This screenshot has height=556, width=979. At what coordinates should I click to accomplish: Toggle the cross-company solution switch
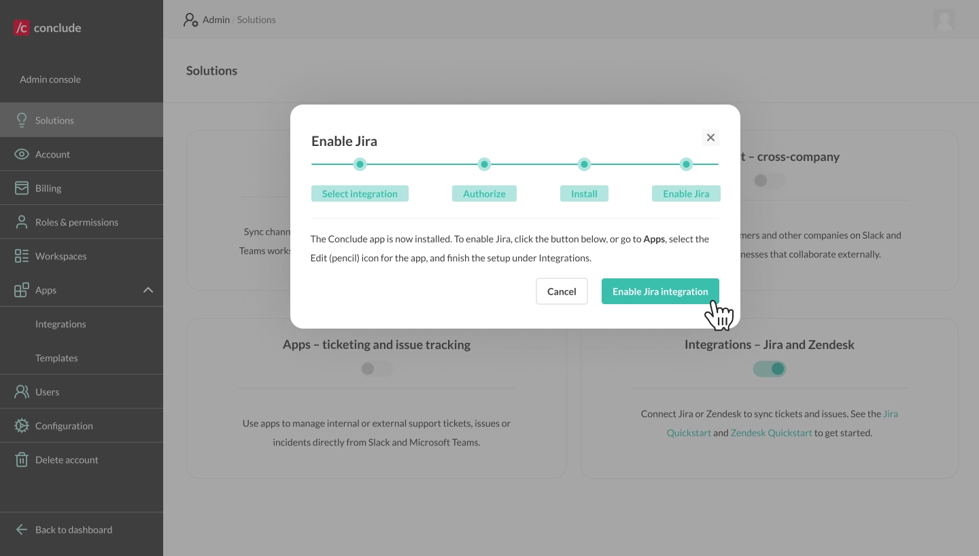(x=770, y=181)
